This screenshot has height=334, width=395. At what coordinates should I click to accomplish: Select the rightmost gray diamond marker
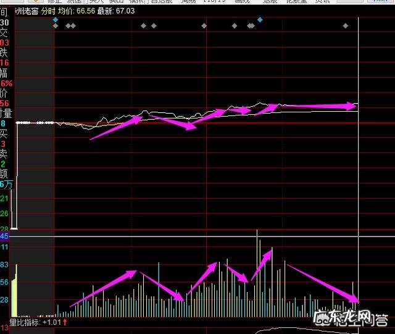pos(345,26)
